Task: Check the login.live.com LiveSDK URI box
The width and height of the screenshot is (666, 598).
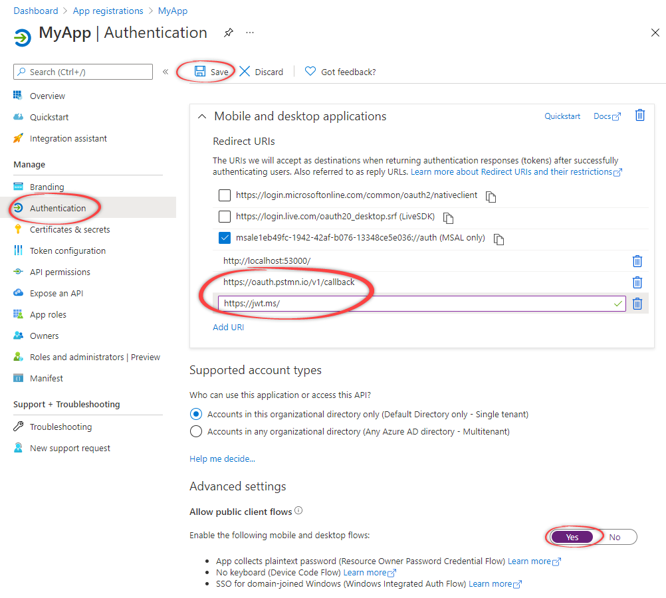Action: click(225, 217)
